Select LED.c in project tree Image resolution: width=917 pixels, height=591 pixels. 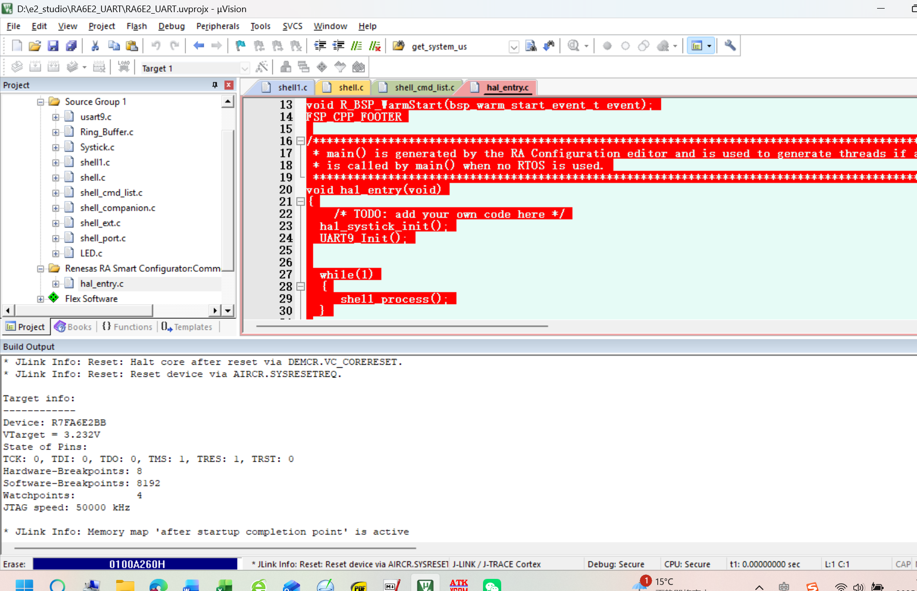pos(91,253)
